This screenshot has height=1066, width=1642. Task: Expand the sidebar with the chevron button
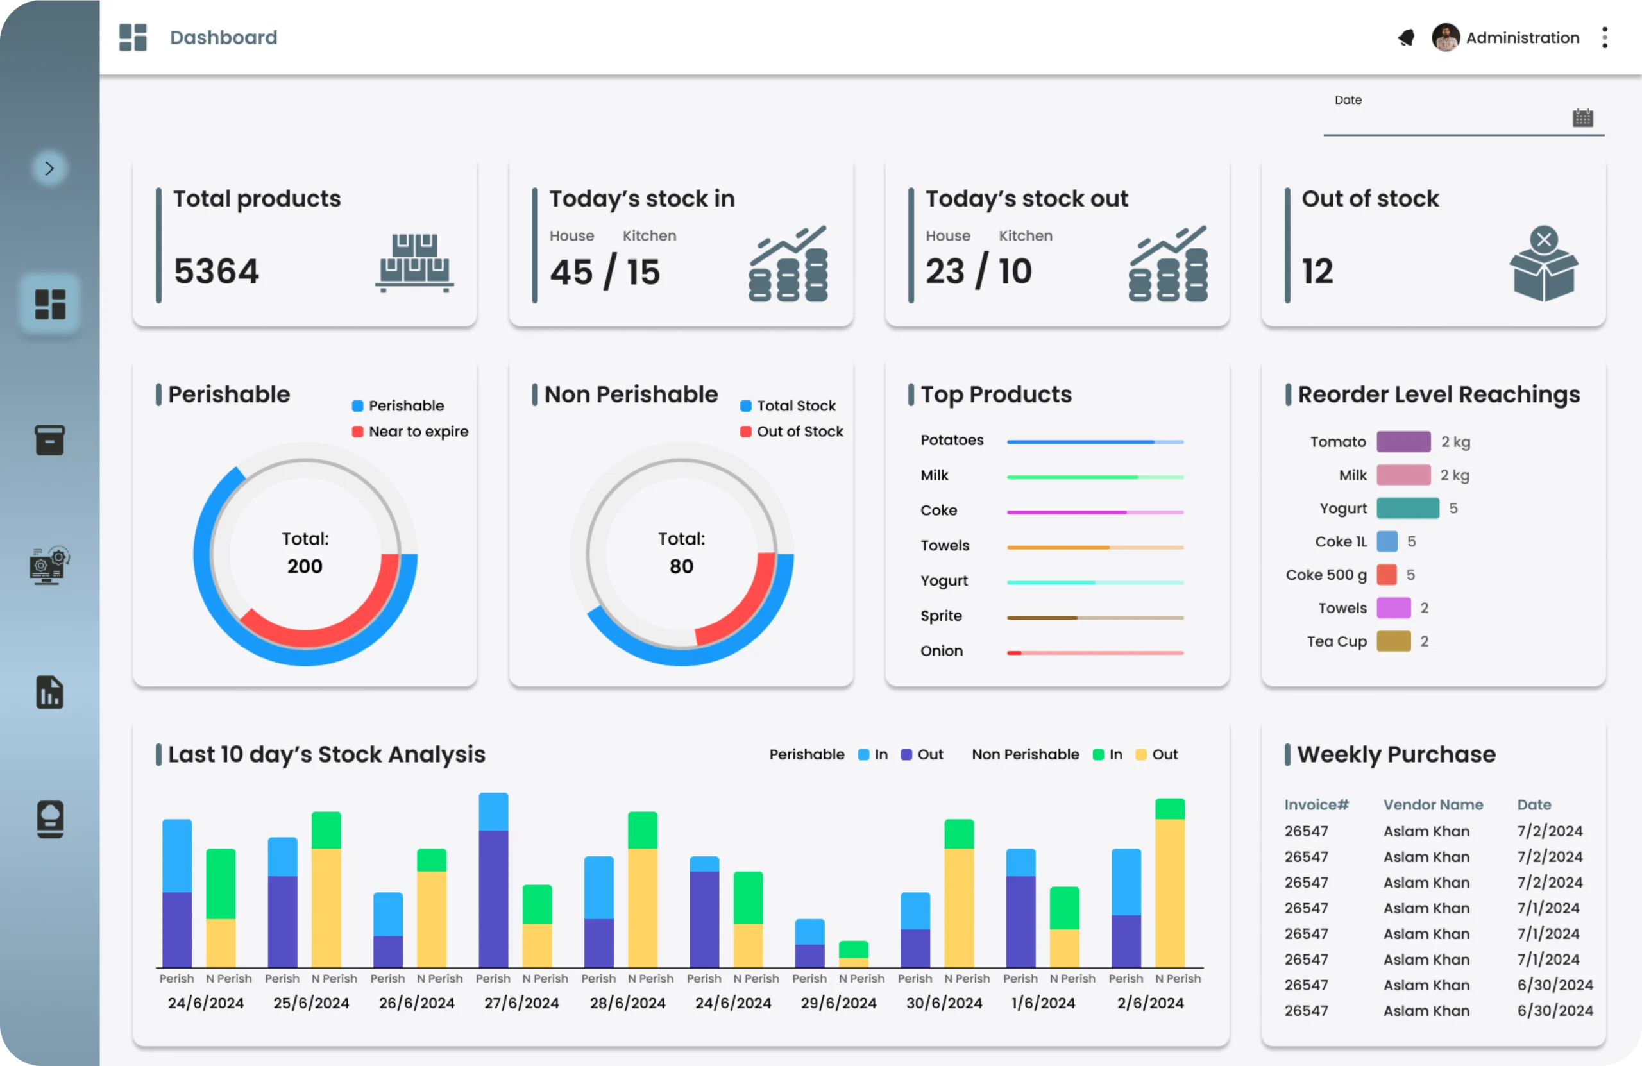(x=49, y=167)
